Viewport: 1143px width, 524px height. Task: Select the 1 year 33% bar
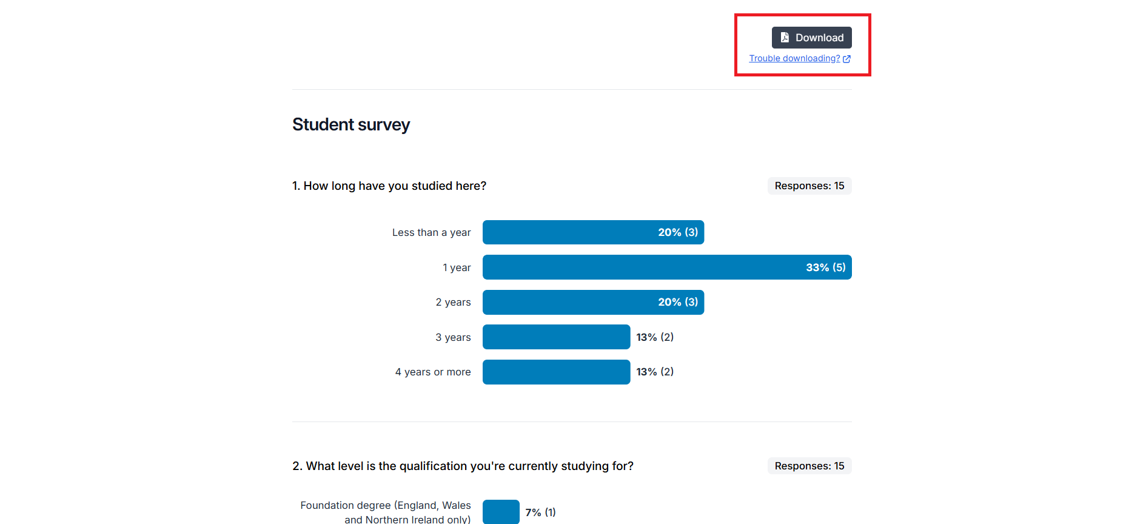point(667,267)
